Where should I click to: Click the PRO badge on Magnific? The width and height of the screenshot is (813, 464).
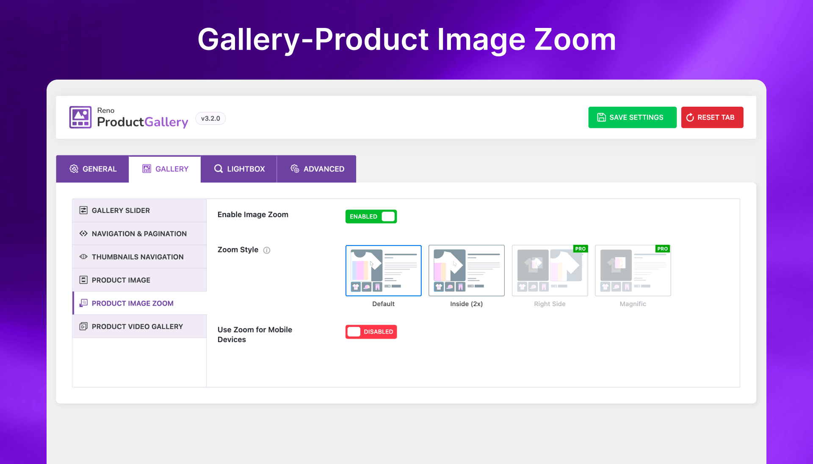[x=663, y=249]
